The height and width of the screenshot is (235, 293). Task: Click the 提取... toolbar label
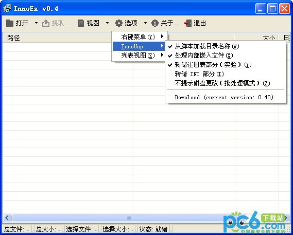point(60,23)
